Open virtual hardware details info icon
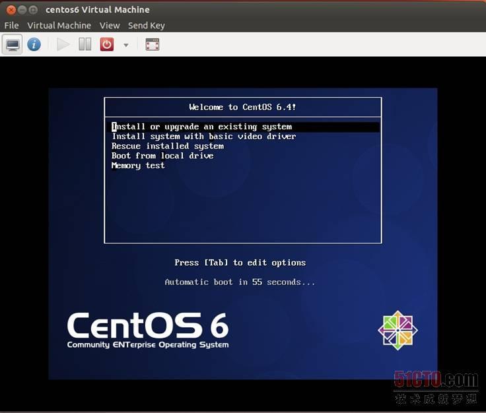The height and width of the screenshot is (413, 486). [34, 45]
